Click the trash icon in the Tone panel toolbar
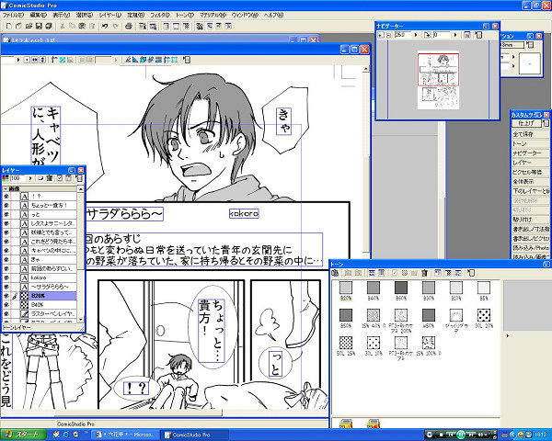 tap(424, 273)
